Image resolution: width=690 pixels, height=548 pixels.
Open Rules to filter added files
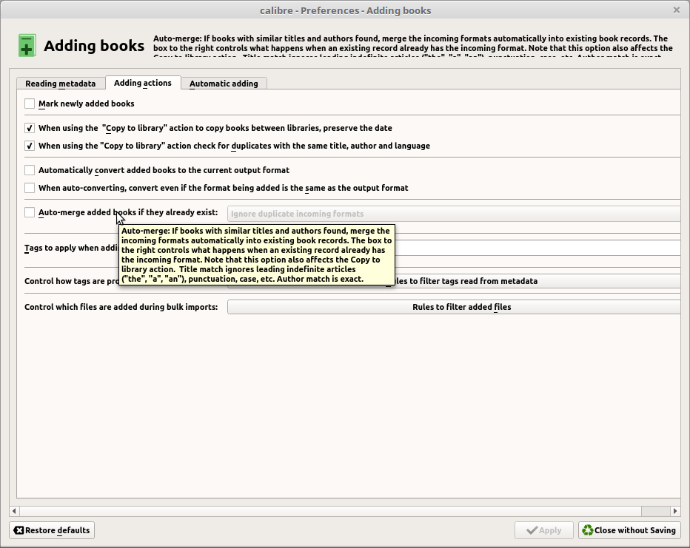[454, 307]
